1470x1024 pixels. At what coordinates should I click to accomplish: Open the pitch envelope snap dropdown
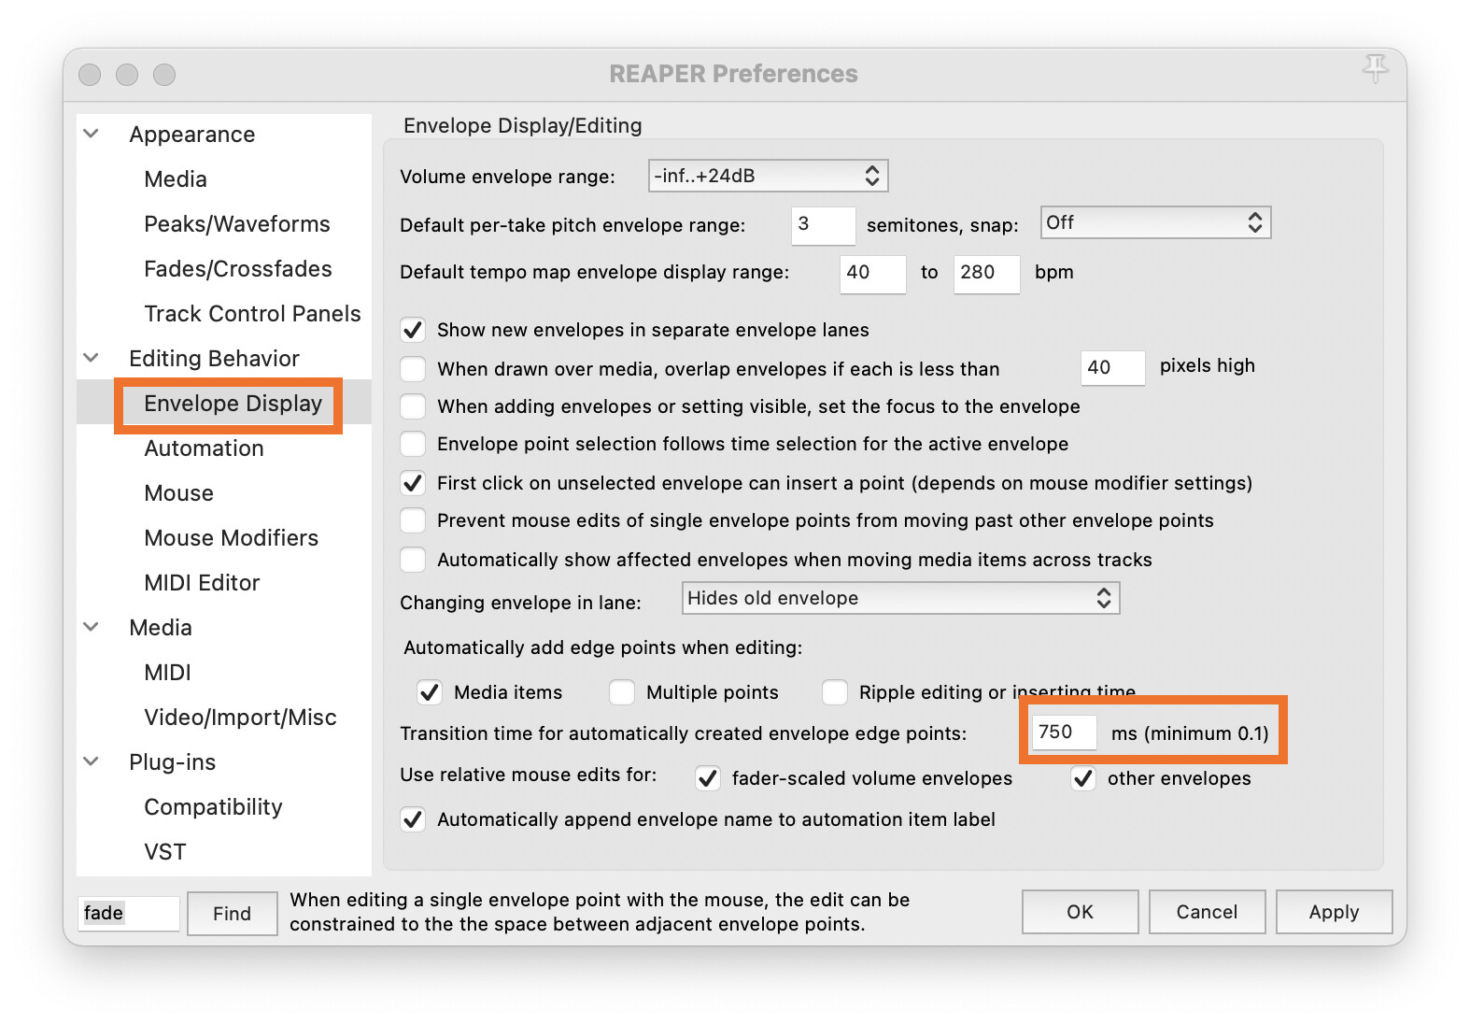tap(1155, 222)
